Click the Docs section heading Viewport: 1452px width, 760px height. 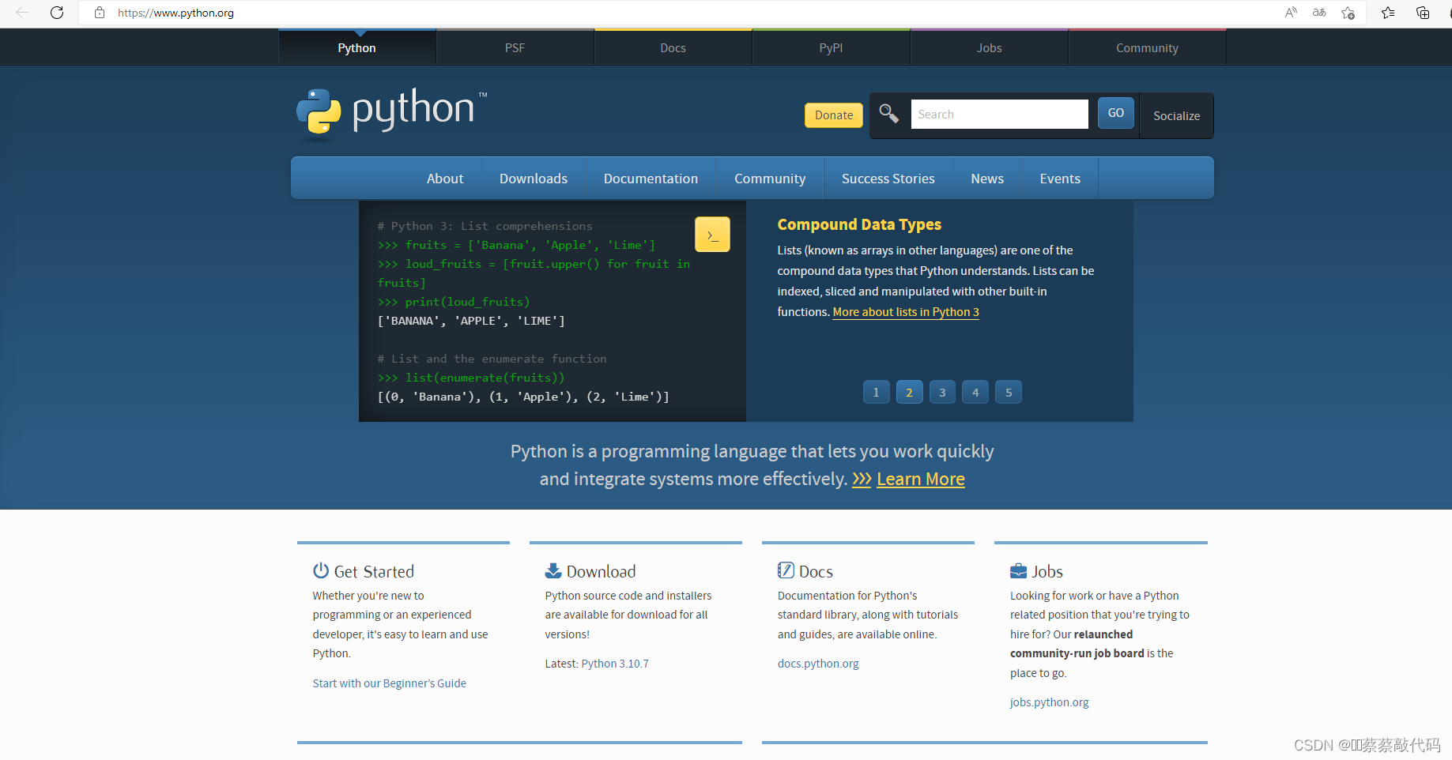point(816,571)
